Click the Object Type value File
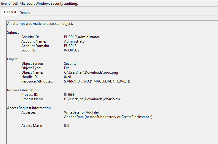The image size is (218, 144). 67,68
